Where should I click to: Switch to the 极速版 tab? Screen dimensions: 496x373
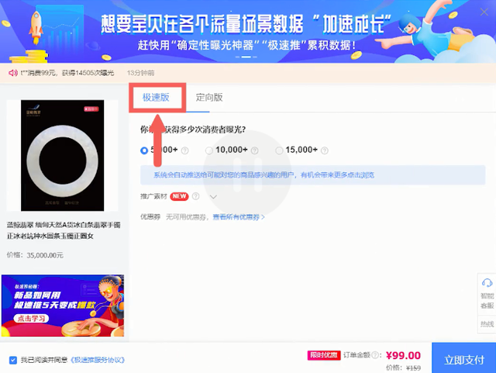click(157, 97)
